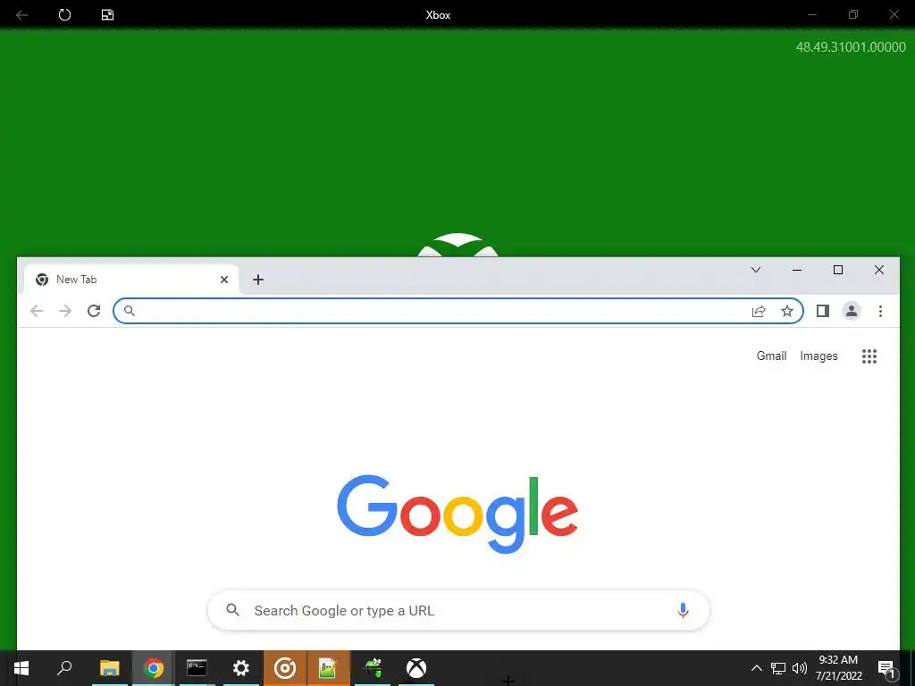Maximize the Chrome window
Image resolution: width=915 pixels, height=686 pixels.
(838, 270)
